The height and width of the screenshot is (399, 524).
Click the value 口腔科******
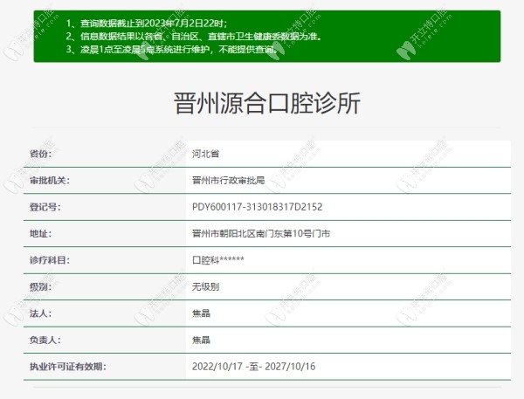(218, 260)
